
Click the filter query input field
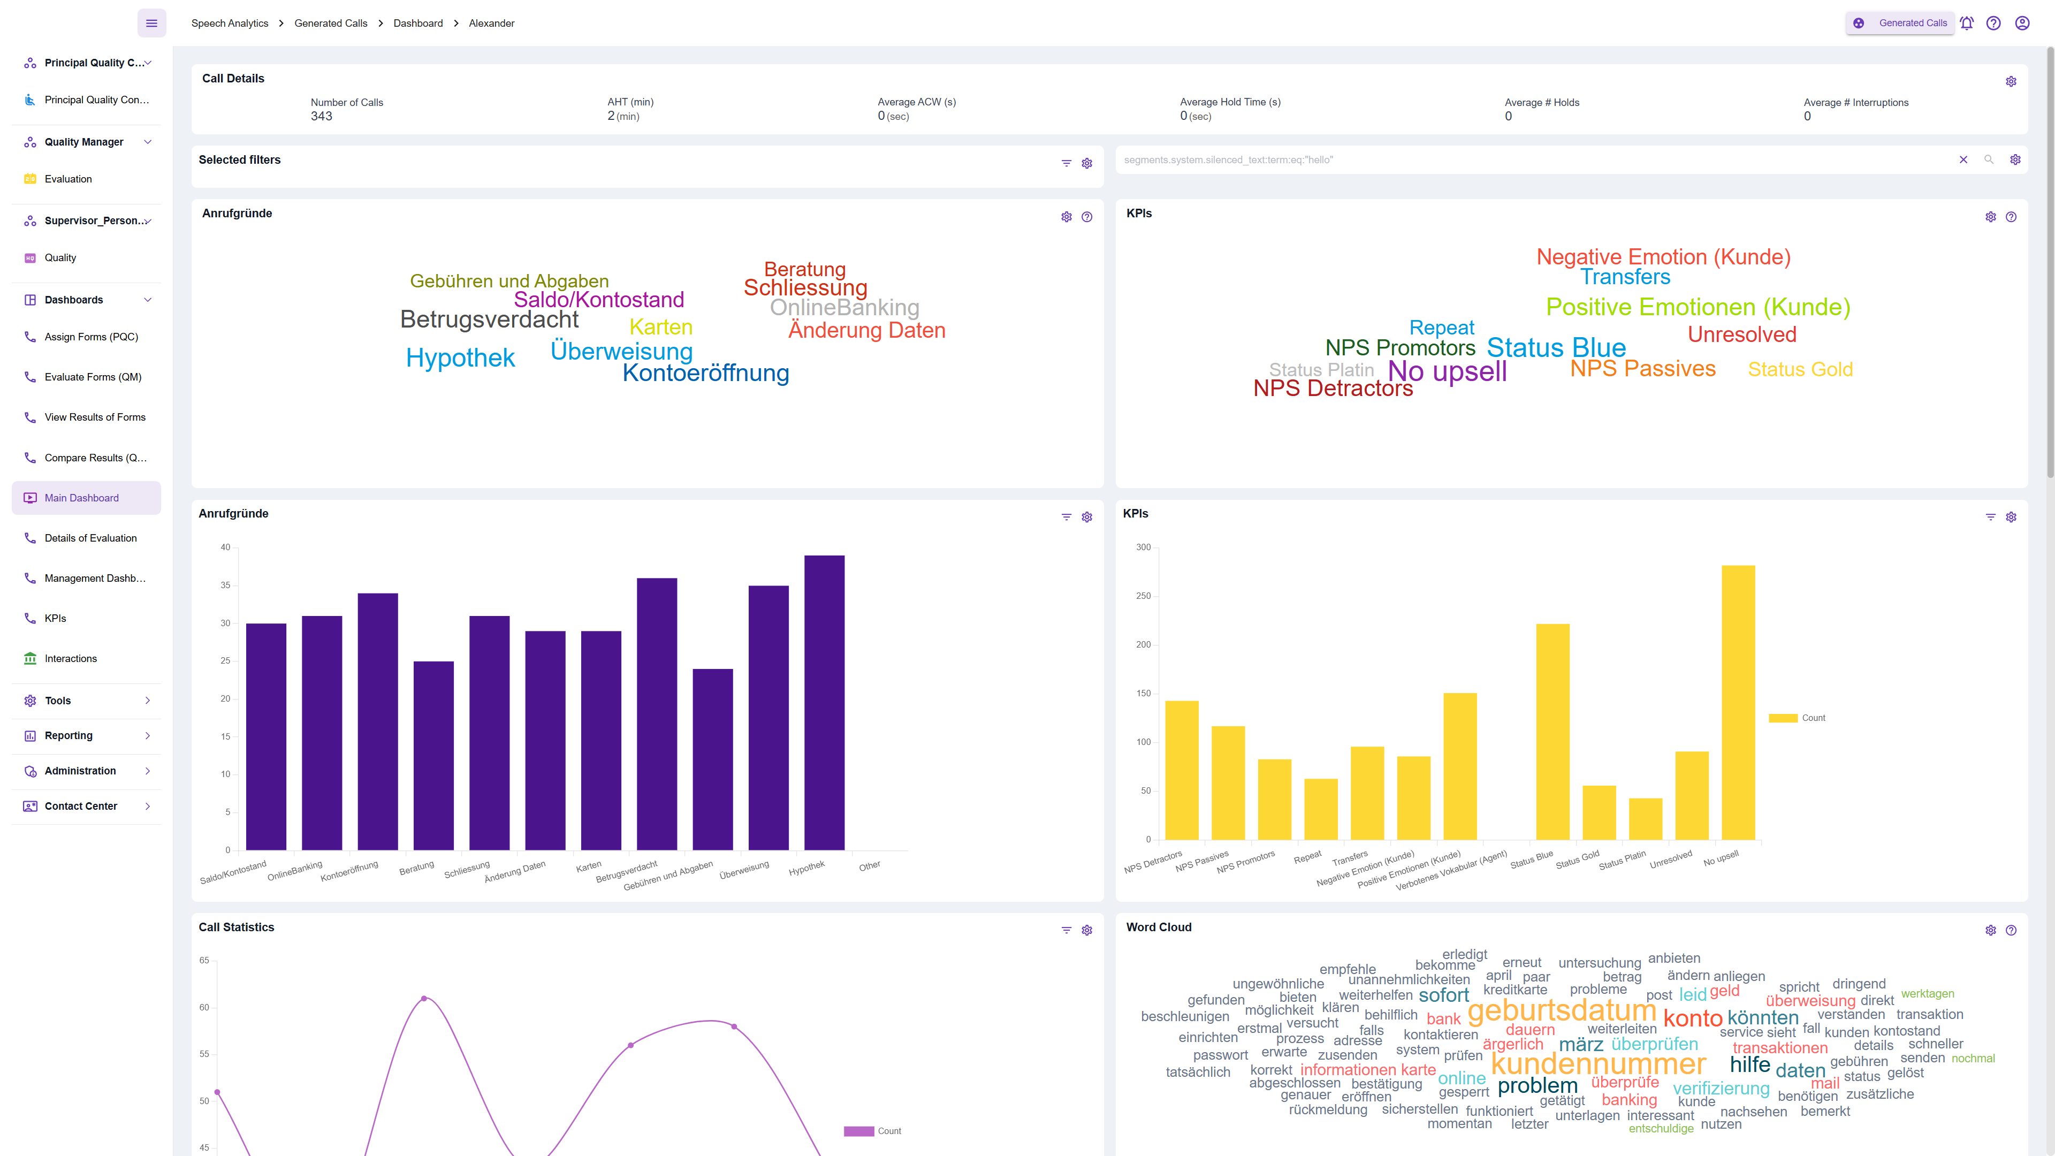1436,159
